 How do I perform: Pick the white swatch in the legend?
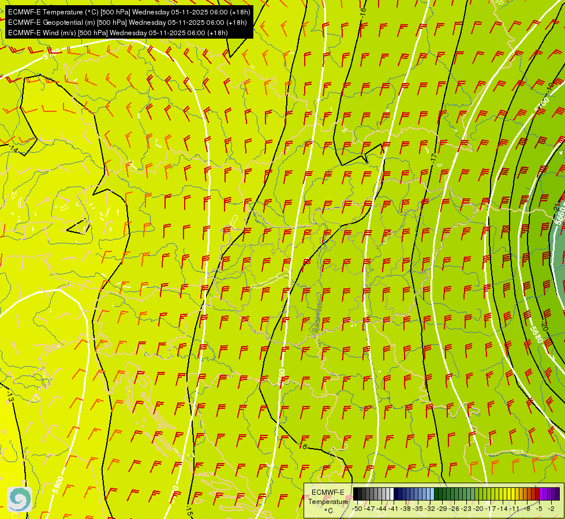click(392, 494)
